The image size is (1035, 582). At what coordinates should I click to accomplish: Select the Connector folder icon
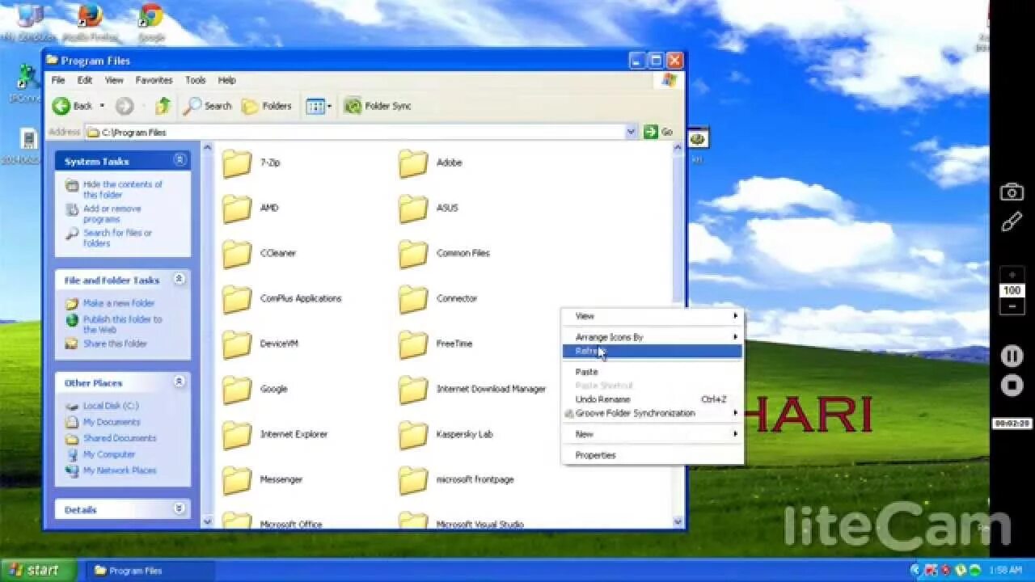tap(413, 298)
